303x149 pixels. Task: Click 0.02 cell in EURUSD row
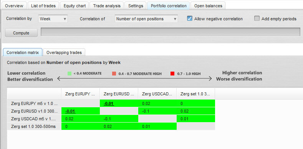click(195, 111)
